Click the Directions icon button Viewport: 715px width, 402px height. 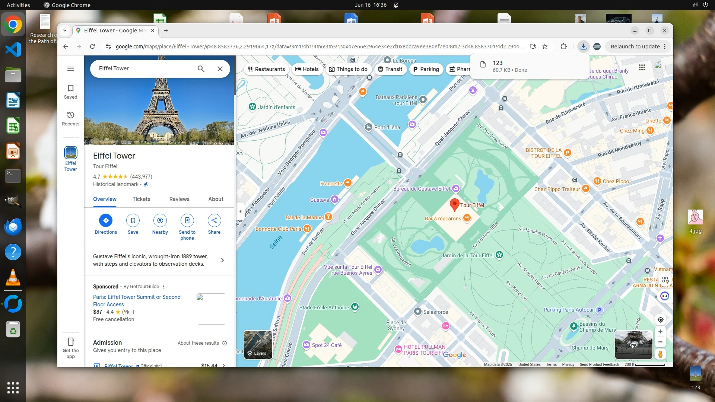(106, 220)
